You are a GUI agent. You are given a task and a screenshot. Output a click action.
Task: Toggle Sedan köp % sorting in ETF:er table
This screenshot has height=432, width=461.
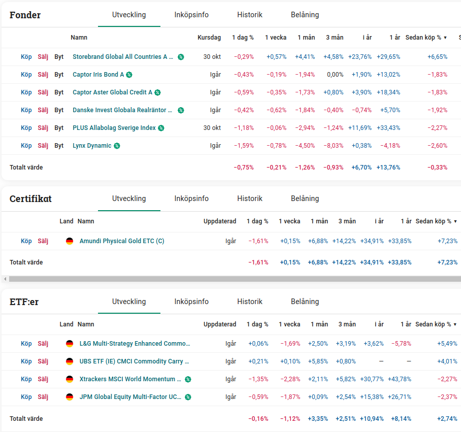[x=455, y=324]
